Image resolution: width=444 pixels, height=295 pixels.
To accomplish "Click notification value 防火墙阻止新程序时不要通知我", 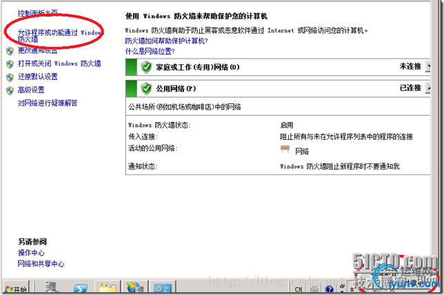I will (339, 166).
